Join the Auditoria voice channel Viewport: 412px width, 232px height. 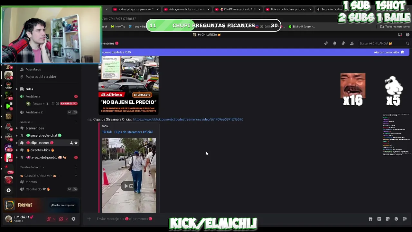tap(33, 96)
